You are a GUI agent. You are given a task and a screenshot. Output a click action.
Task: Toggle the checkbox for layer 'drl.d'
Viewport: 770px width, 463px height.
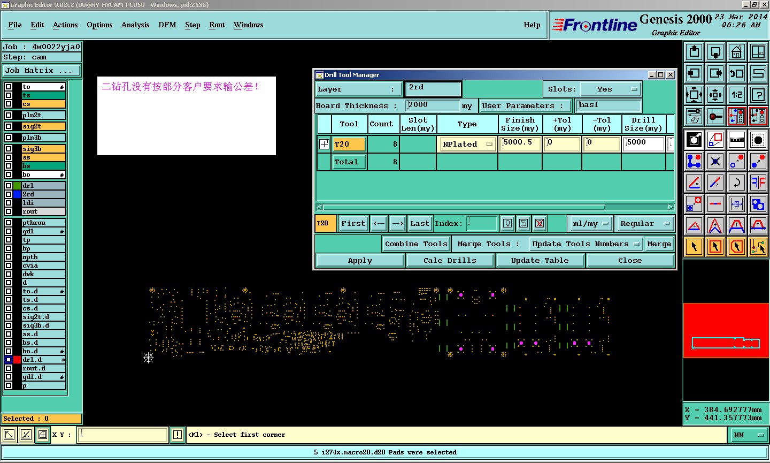(9, 360)
